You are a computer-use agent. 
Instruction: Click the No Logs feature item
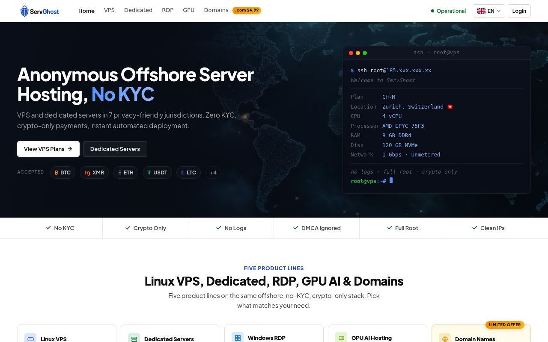pyautogui.click(x=231, y=228)
